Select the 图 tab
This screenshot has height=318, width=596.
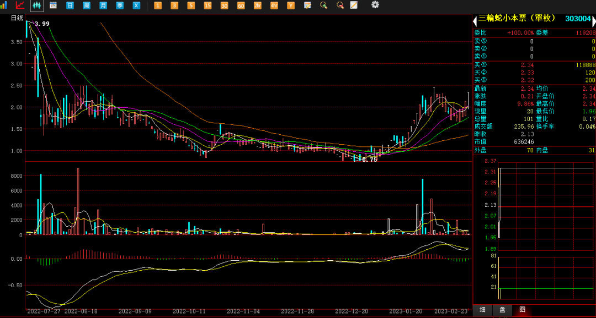[x=522, y=310]
